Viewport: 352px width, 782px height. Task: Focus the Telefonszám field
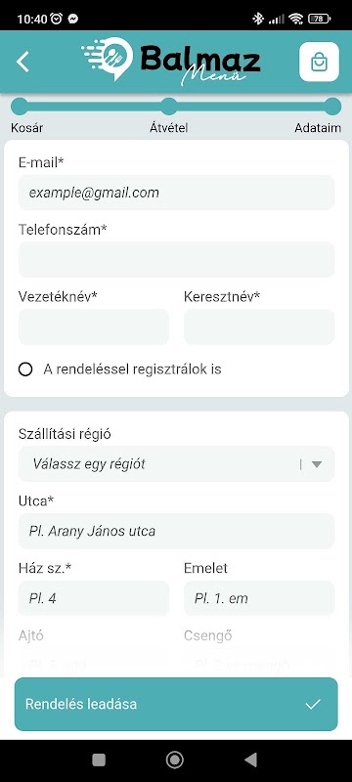click(177, 259)
